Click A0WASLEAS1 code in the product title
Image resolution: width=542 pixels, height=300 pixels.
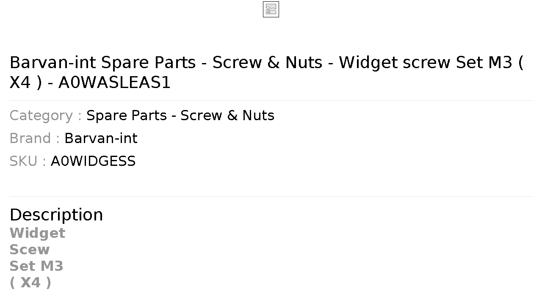pos(114,83)
